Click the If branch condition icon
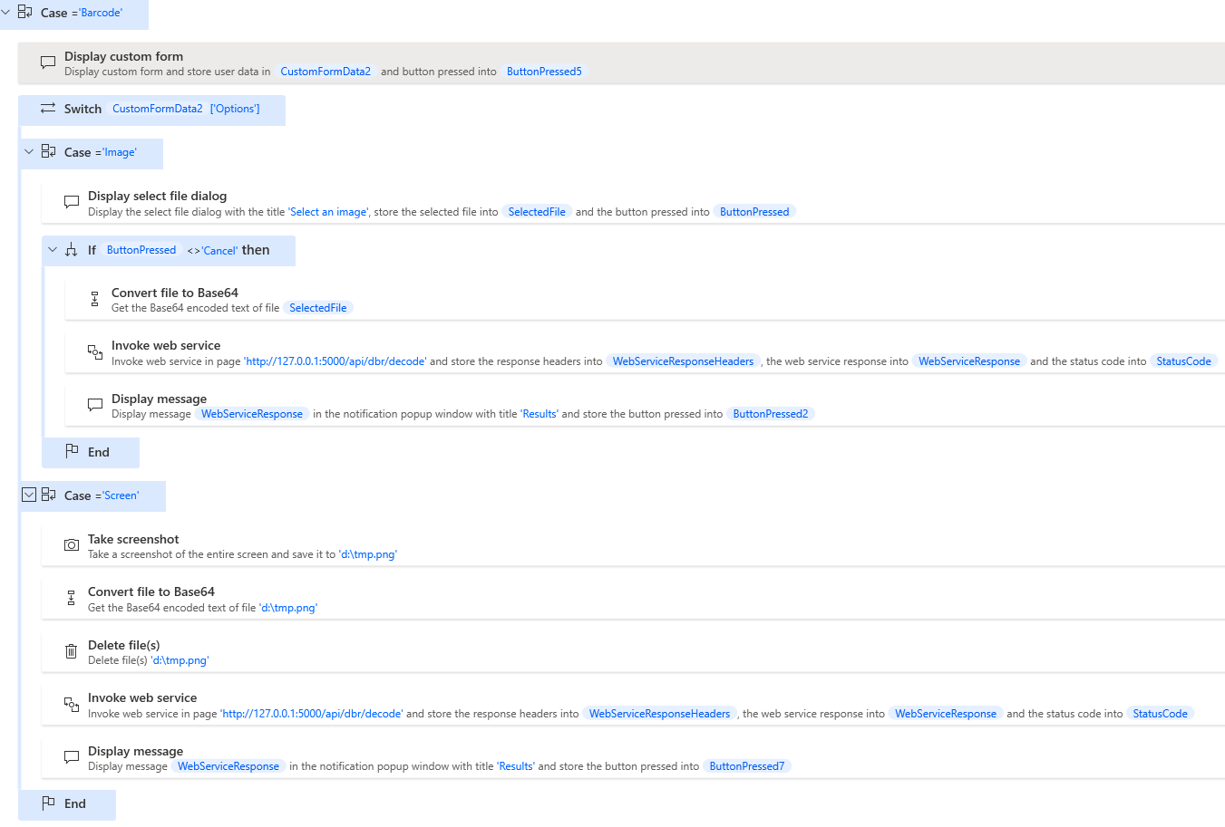 tap(72, 250)
